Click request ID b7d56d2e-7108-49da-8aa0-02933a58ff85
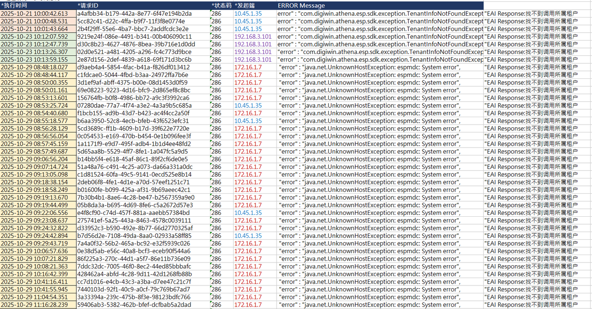Screen dimensions: 592x309 pyautogui.click(x=134, y=236)
